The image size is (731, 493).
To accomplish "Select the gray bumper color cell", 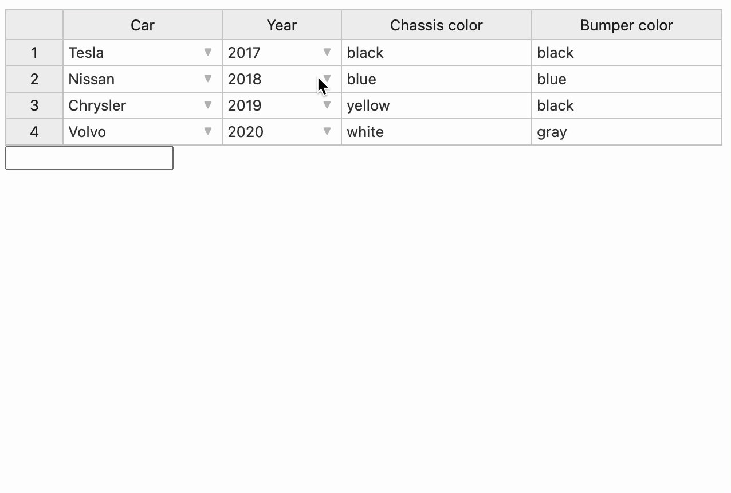I will coord(627,132).
